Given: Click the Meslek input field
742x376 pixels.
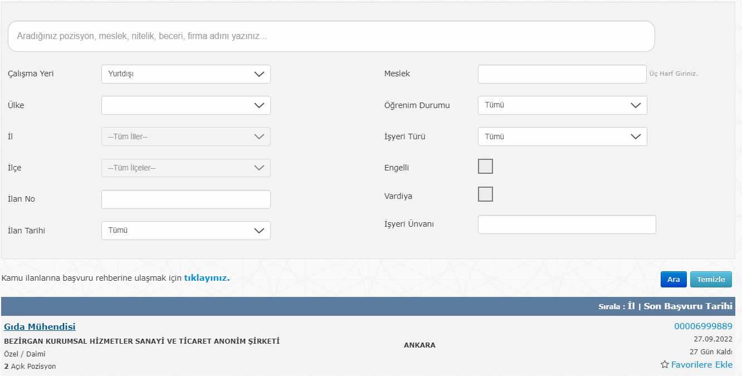Looking at the screenshot, I should coord(562,74).
